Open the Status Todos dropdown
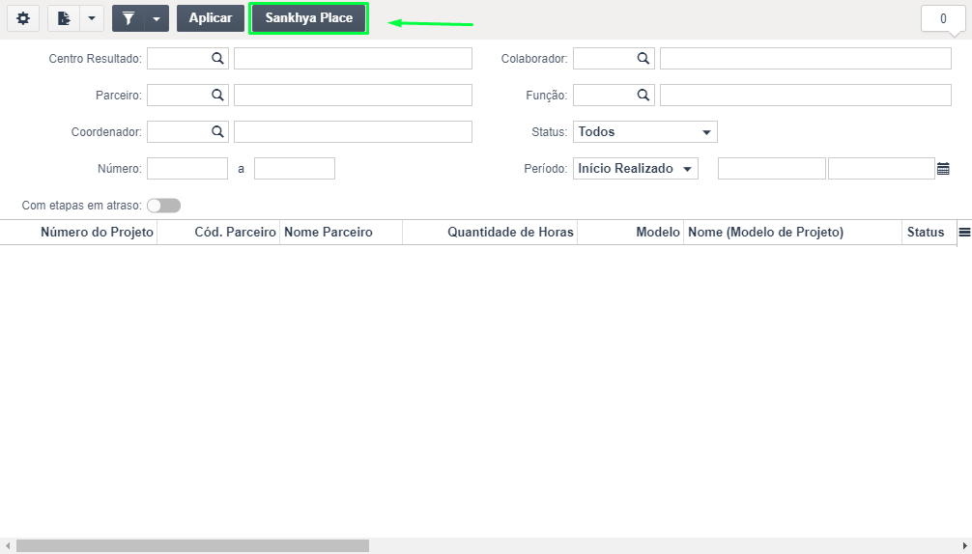Viewport: 972px width, 554px height. click(644, 132)
